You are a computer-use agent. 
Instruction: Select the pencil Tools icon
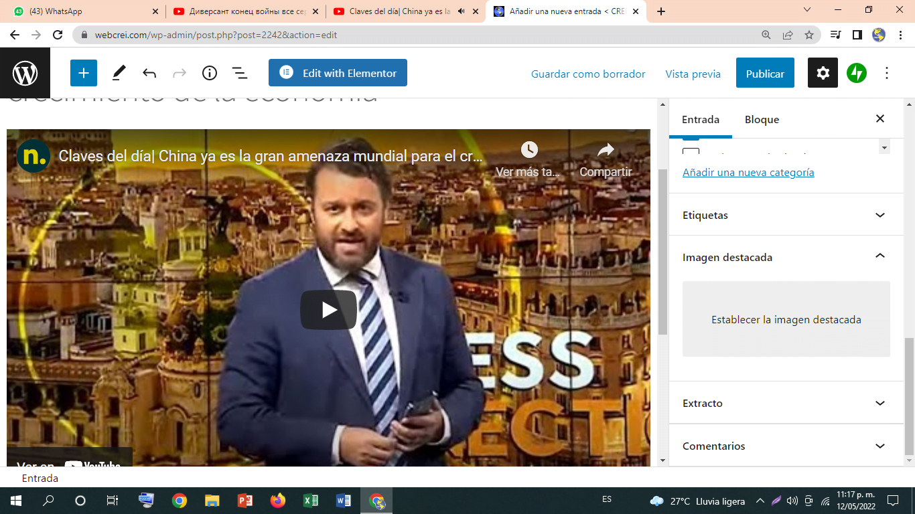(x=119, y=73)
